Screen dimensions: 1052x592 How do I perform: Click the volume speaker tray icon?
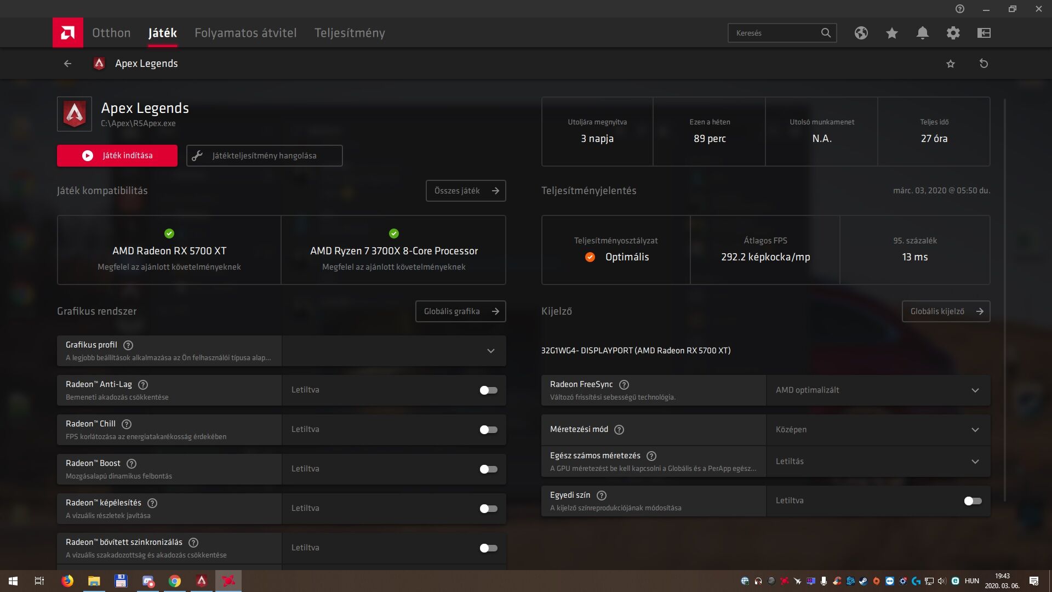942,581
